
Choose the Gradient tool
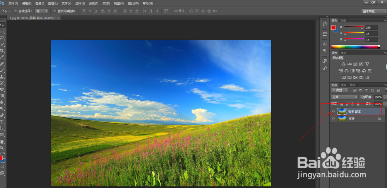click(x=2, y=96)
